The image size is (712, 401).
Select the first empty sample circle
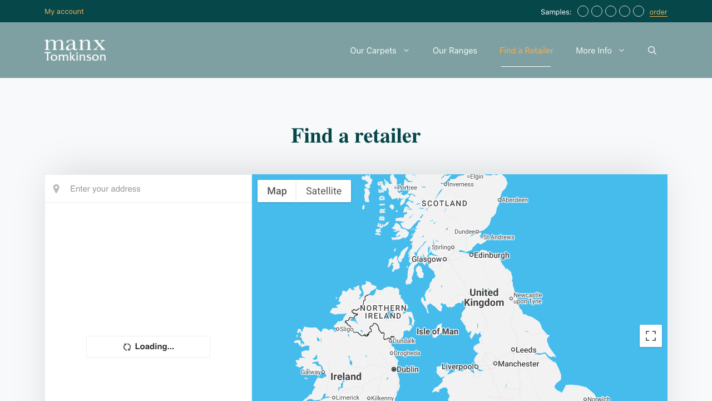pyautogui.click(x=583, y=11)
